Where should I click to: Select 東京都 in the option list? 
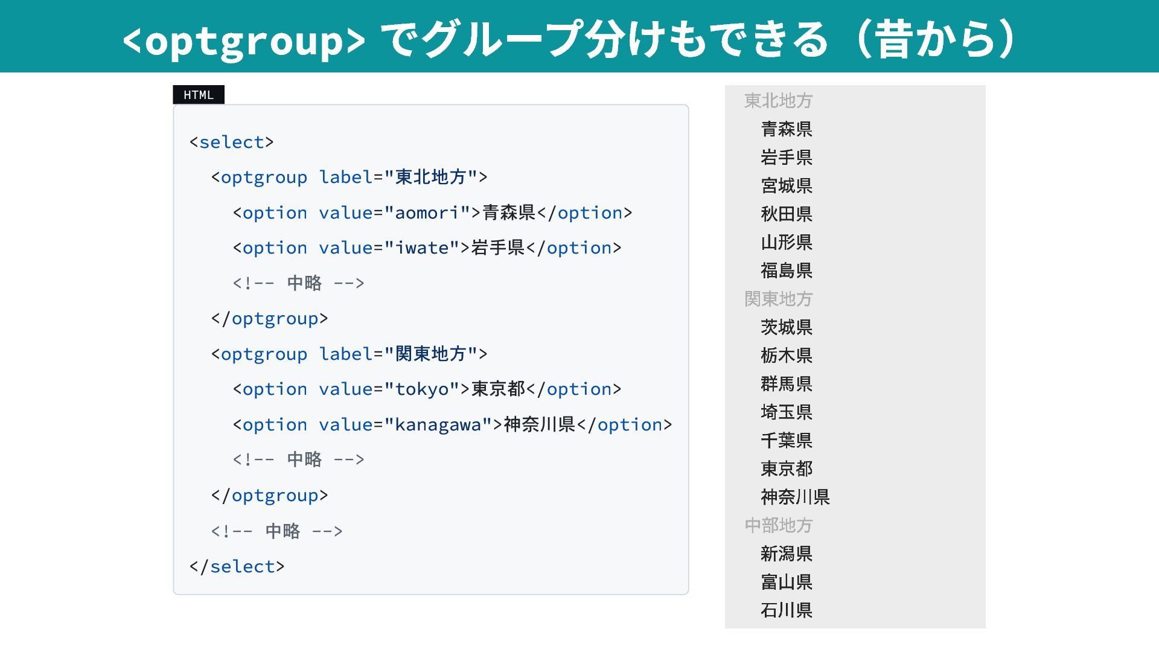pos(786,469)
